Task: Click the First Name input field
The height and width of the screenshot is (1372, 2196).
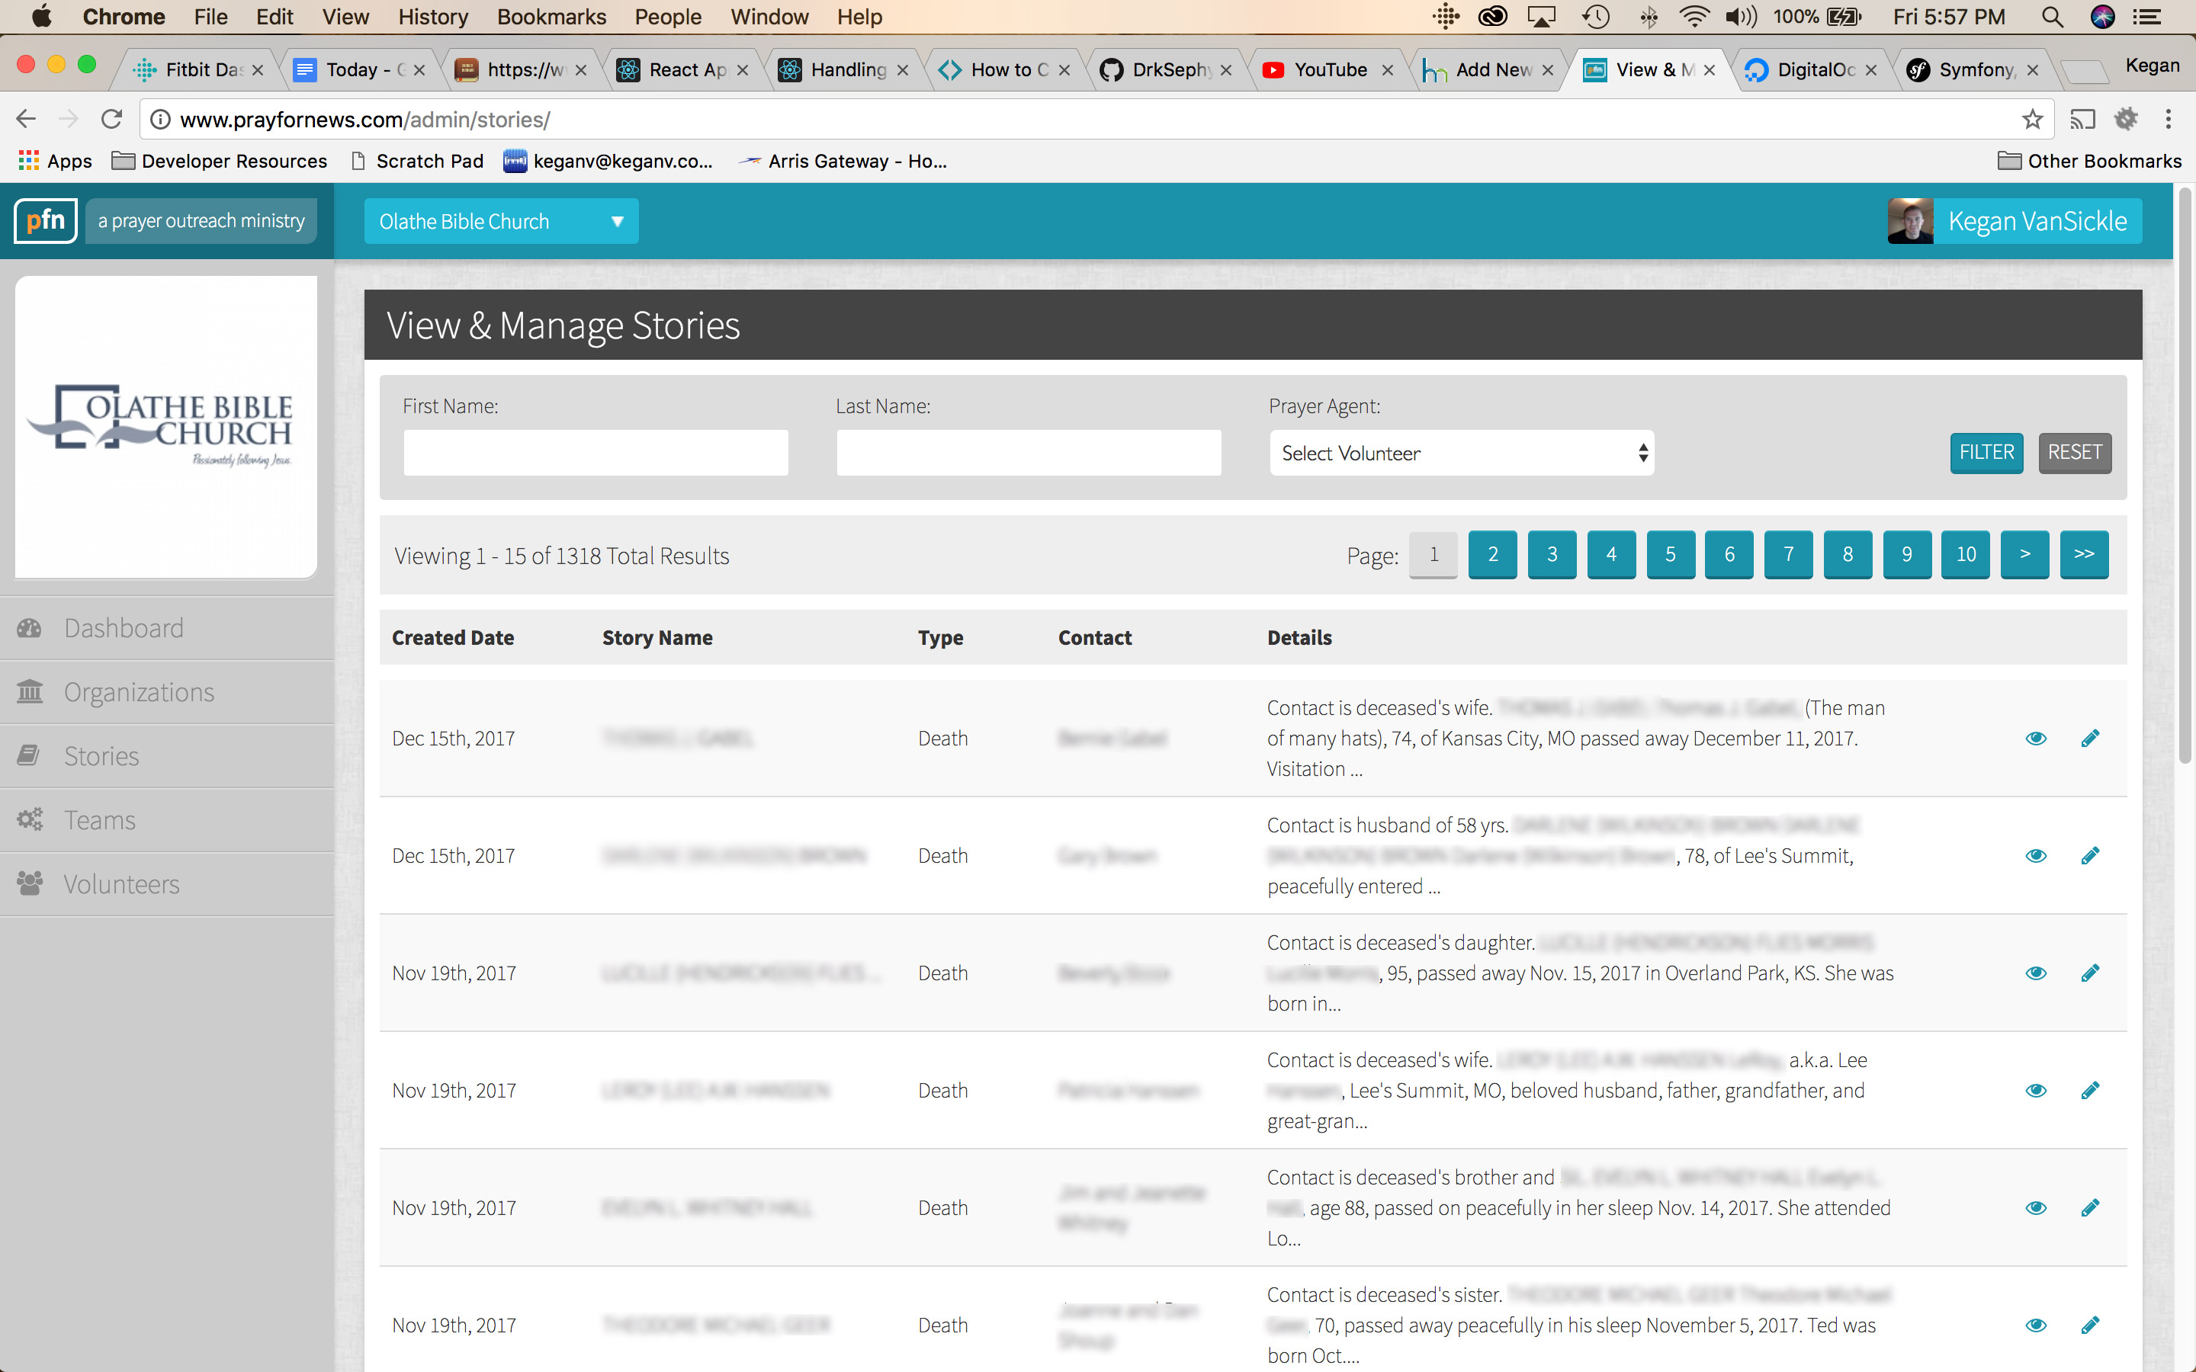Action: coord(596,453)
